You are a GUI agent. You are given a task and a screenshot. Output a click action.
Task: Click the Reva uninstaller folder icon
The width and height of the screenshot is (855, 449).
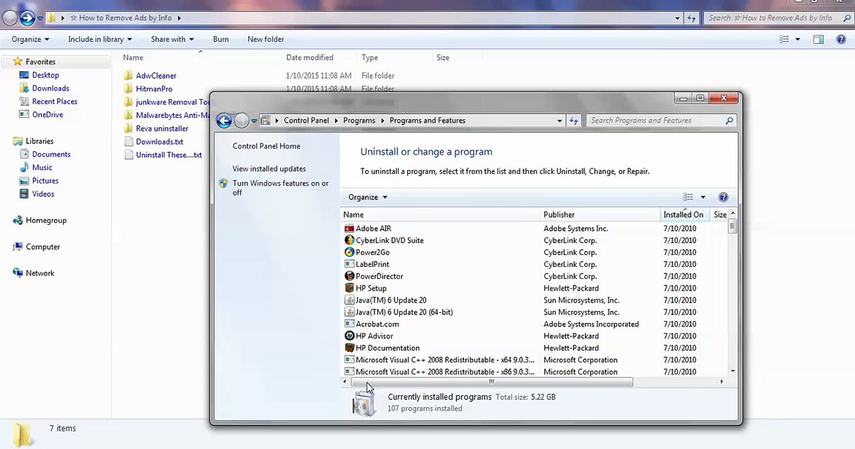coord(128,128)
